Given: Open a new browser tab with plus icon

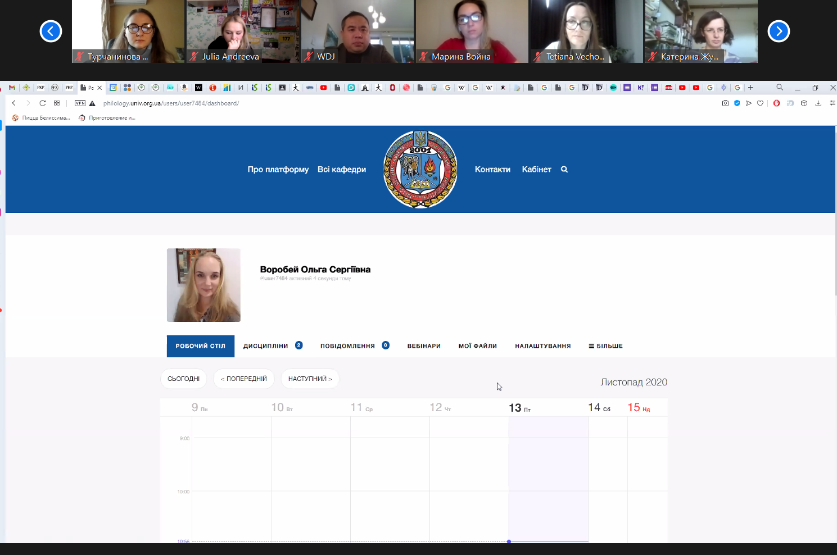Looking at the screenshot, I should 750,88.
